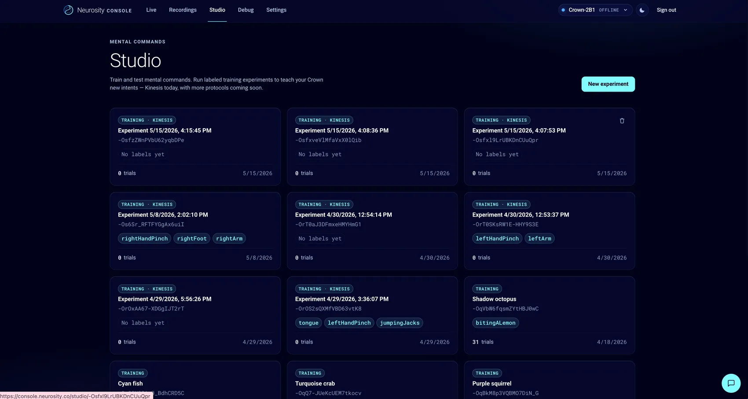Delete the 4:07:53 PM experiment via trash icon

pos(622,121)
